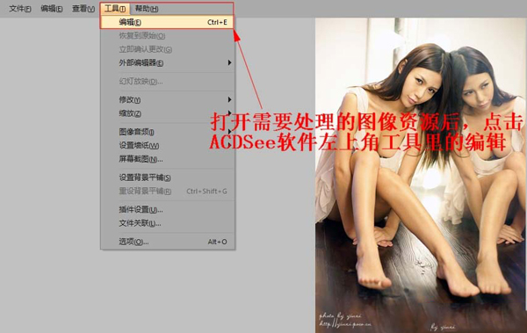Click 幻灯放映(D)... menu item

coord(167,81)
